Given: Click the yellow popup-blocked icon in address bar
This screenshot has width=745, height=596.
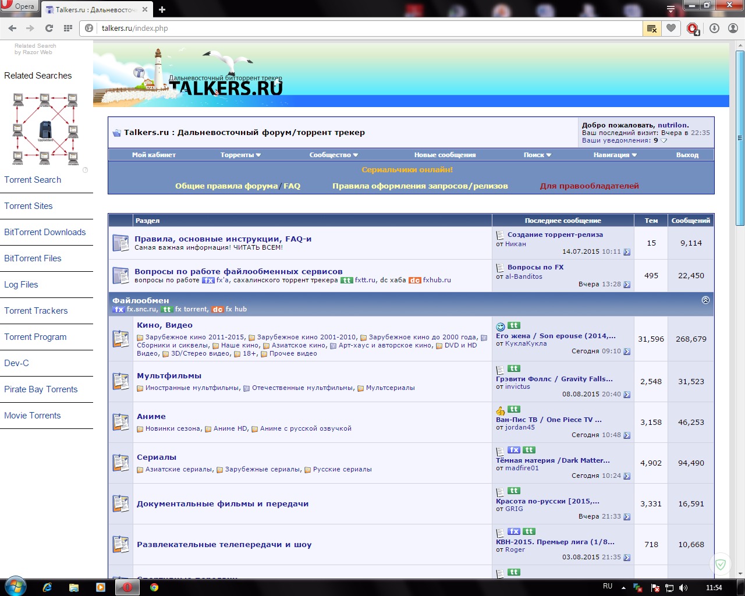Looking at the screenshot, I should [x=652, y=28].
